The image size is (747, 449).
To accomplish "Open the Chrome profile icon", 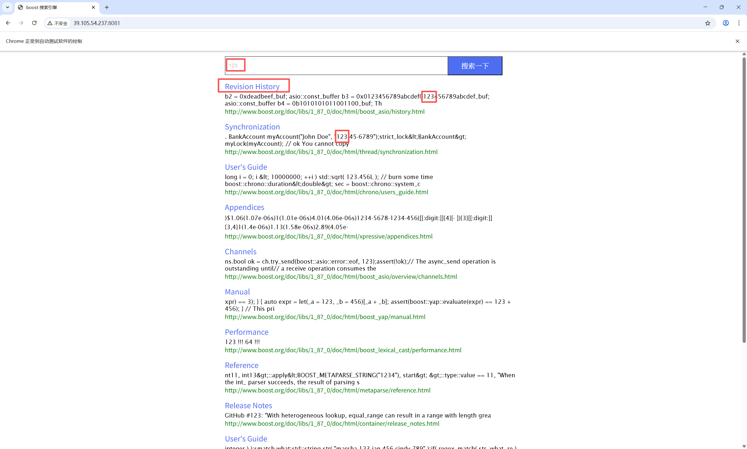I will pos(725,23).
